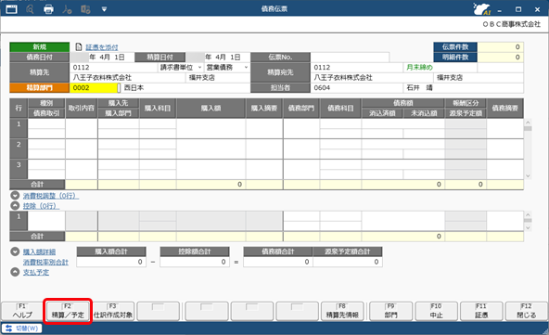The width and height of the screenshot is (549, 335).
Task: Select row 3 header in detail table
Action: tap(19, 169)
